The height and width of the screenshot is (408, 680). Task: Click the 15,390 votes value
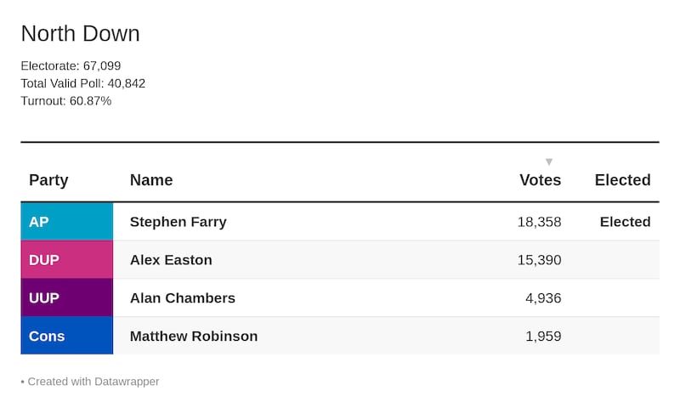click(x=539, y=260)
